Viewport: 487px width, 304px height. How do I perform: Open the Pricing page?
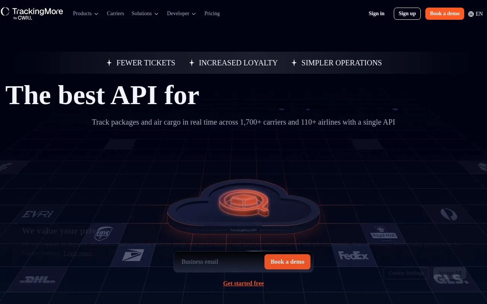pos(212,14)
